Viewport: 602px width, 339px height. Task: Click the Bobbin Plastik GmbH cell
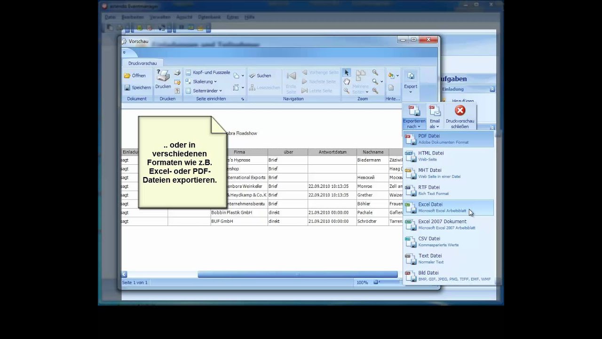[x=239, y=213]
